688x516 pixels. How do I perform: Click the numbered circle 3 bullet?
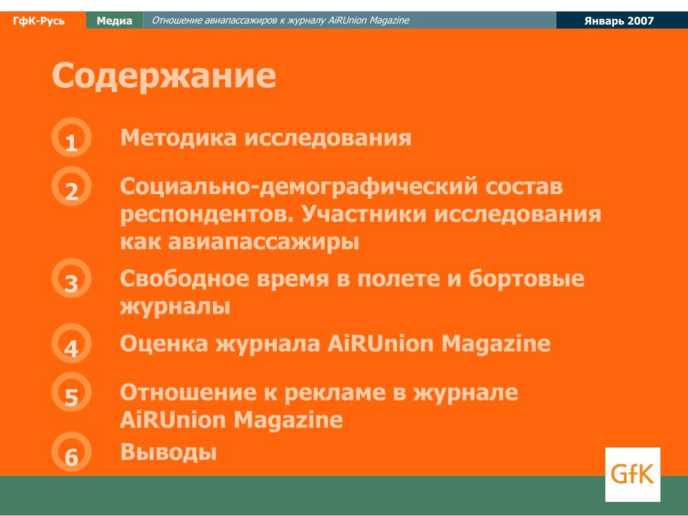71,278
